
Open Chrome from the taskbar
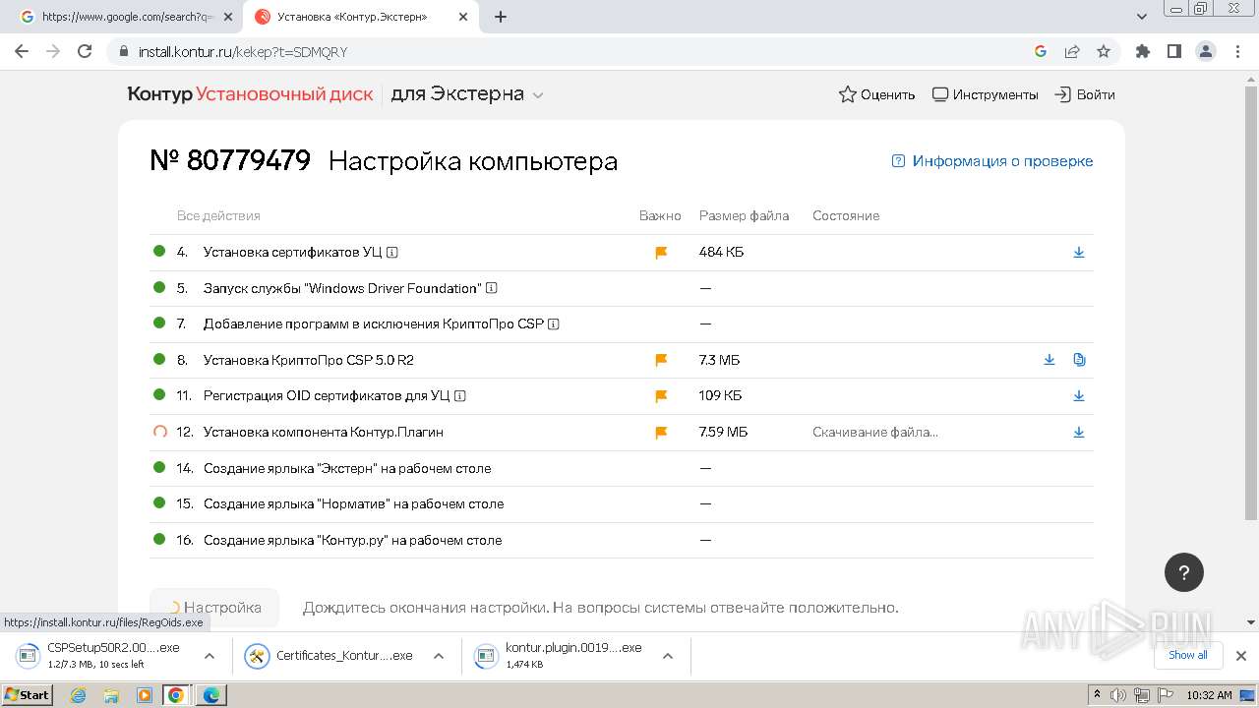click(x=176, y=695)
